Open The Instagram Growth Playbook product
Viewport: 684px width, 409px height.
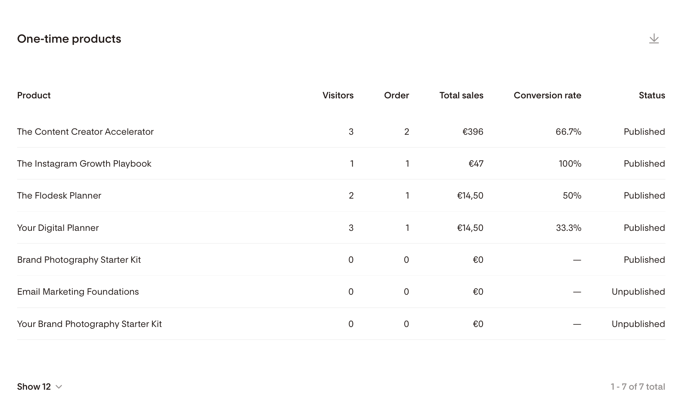(x=84, y=164)
